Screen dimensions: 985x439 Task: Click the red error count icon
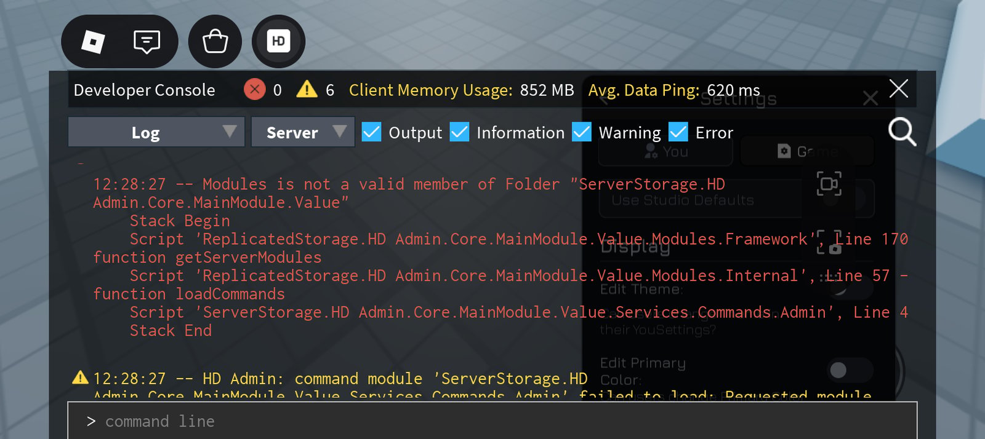pos(254,89)
